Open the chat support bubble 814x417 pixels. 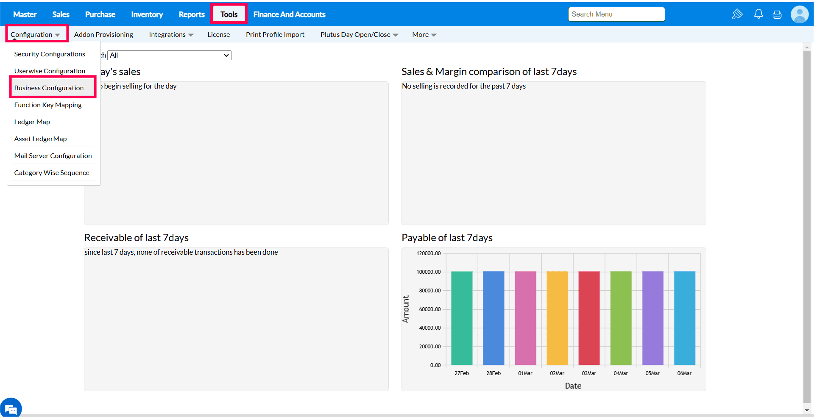pyautogui.click(x=11, y=409)
